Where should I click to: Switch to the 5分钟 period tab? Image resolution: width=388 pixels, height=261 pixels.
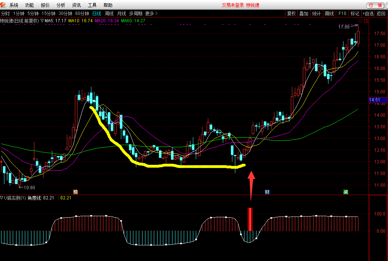33,13
